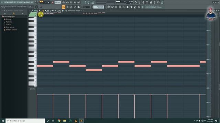Toggle the piano roll magnet snap icon
The width and height of the screenshot is (220, 123).
[x=35, y=11]
